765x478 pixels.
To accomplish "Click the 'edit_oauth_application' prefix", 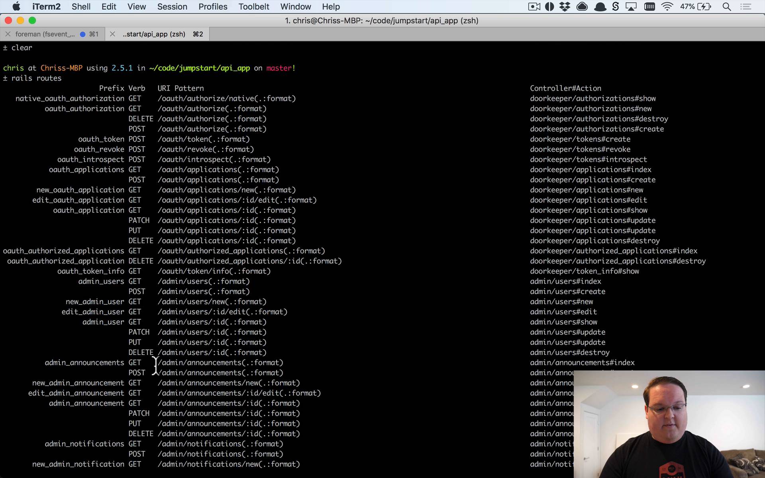I will coord(78,200).
